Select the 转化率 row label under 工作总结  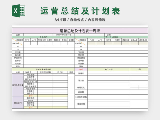[18, 55]
